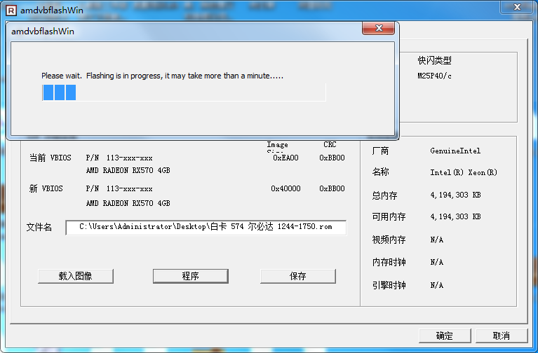The height and width of the screenshot is (353, 538).
Task: Click the M25P40/c flash type value
Action: [x=435, y=76]
